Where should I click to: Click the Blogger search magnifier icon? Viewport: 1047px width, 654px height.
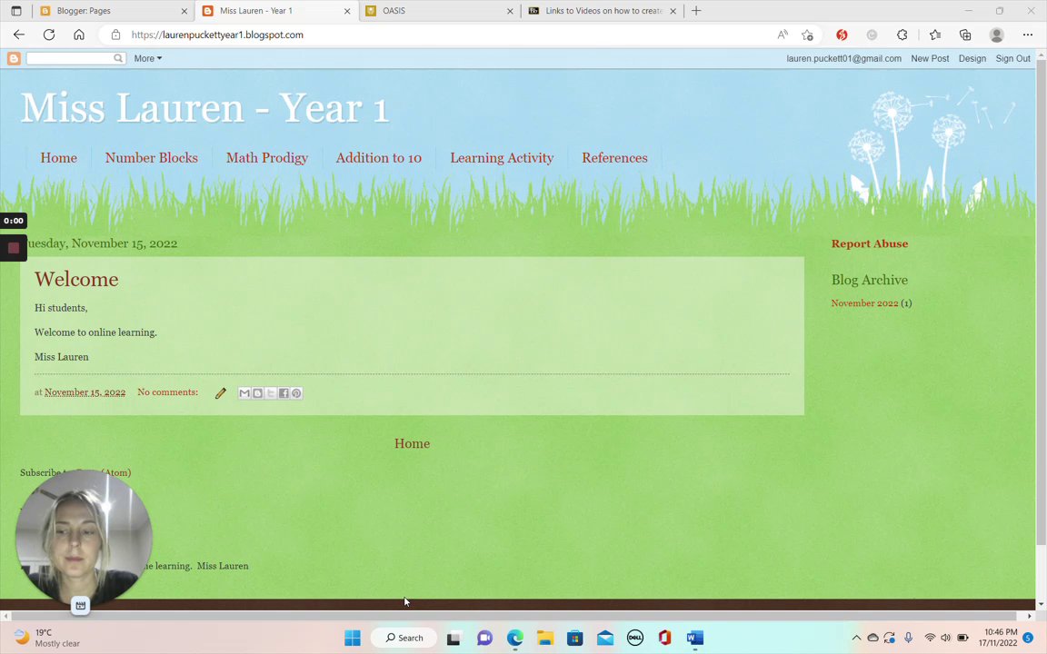(118, 59)
